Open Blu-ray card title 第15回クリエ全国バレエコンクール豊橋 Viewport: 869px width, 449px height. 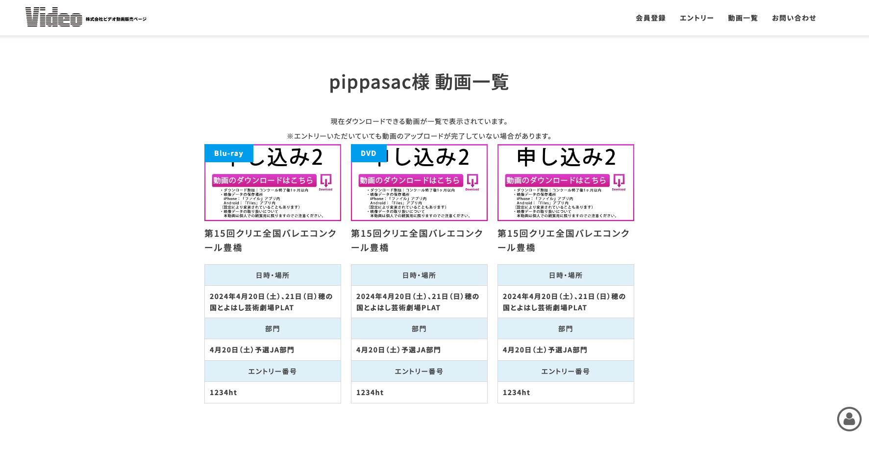pyautogui.click(x=271, y=240)
